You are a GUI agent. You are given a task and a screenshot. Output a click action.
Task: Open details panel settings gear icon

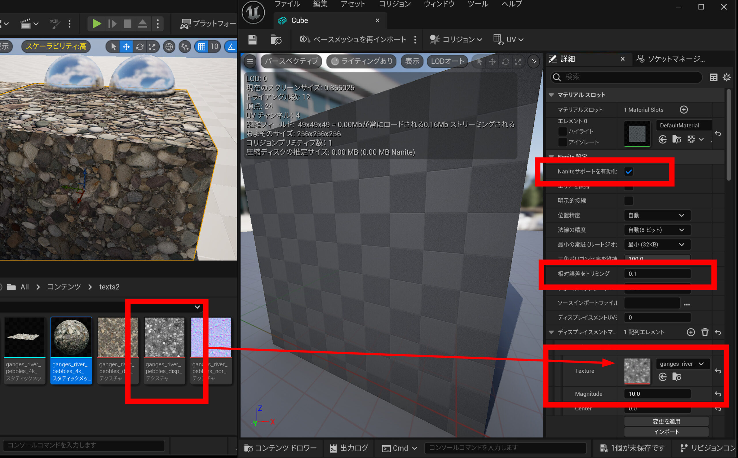tap(726, 77)
